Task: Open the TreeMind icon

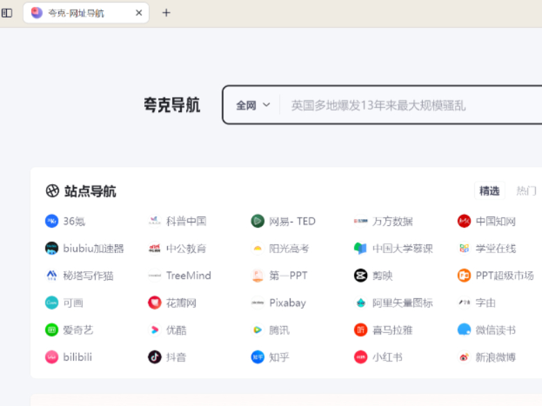Action: [x=155, y=275]
